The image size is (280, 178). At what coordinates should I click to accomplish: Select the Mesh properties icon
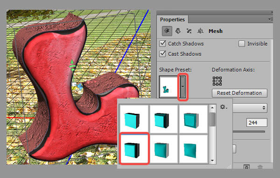point(167,31)
